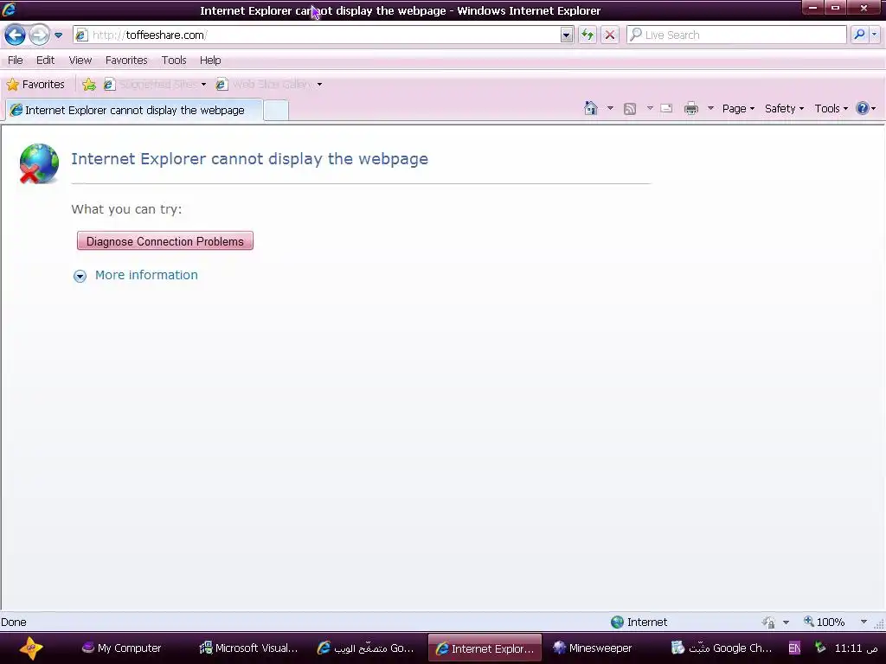Click the Start button on the taskbar

click(31, 648)
